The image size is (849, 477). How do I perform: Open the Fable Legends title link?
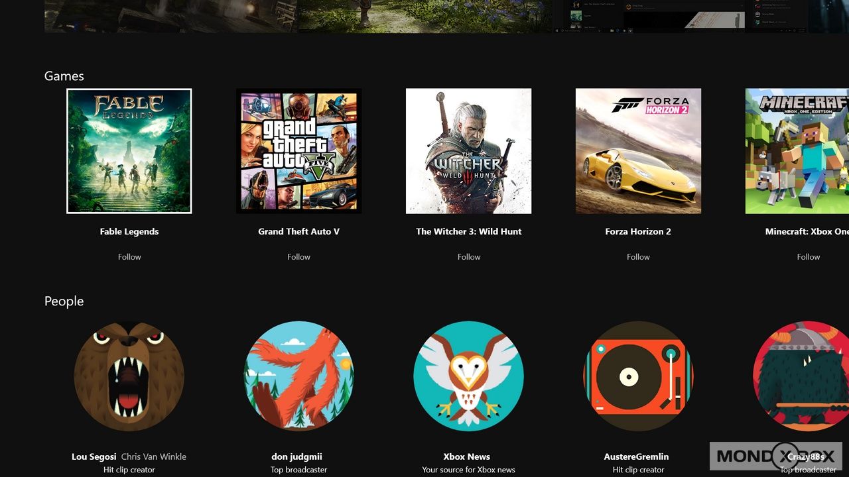(x=129, y=232)
